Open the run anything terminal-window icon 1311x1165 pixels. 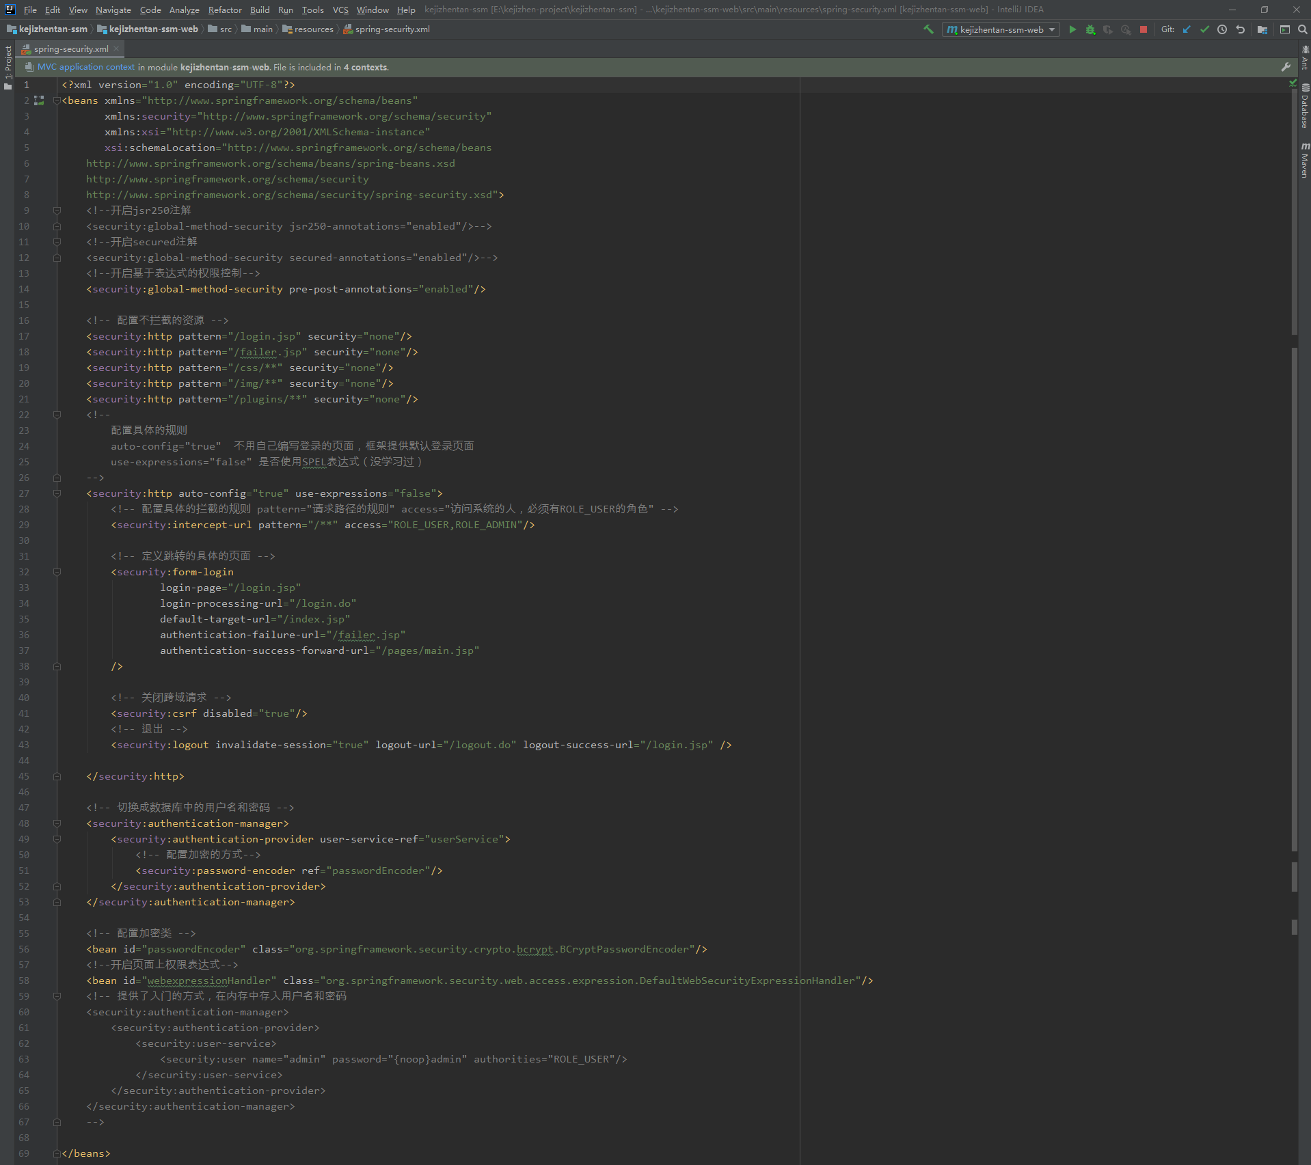click(1285, 29)
